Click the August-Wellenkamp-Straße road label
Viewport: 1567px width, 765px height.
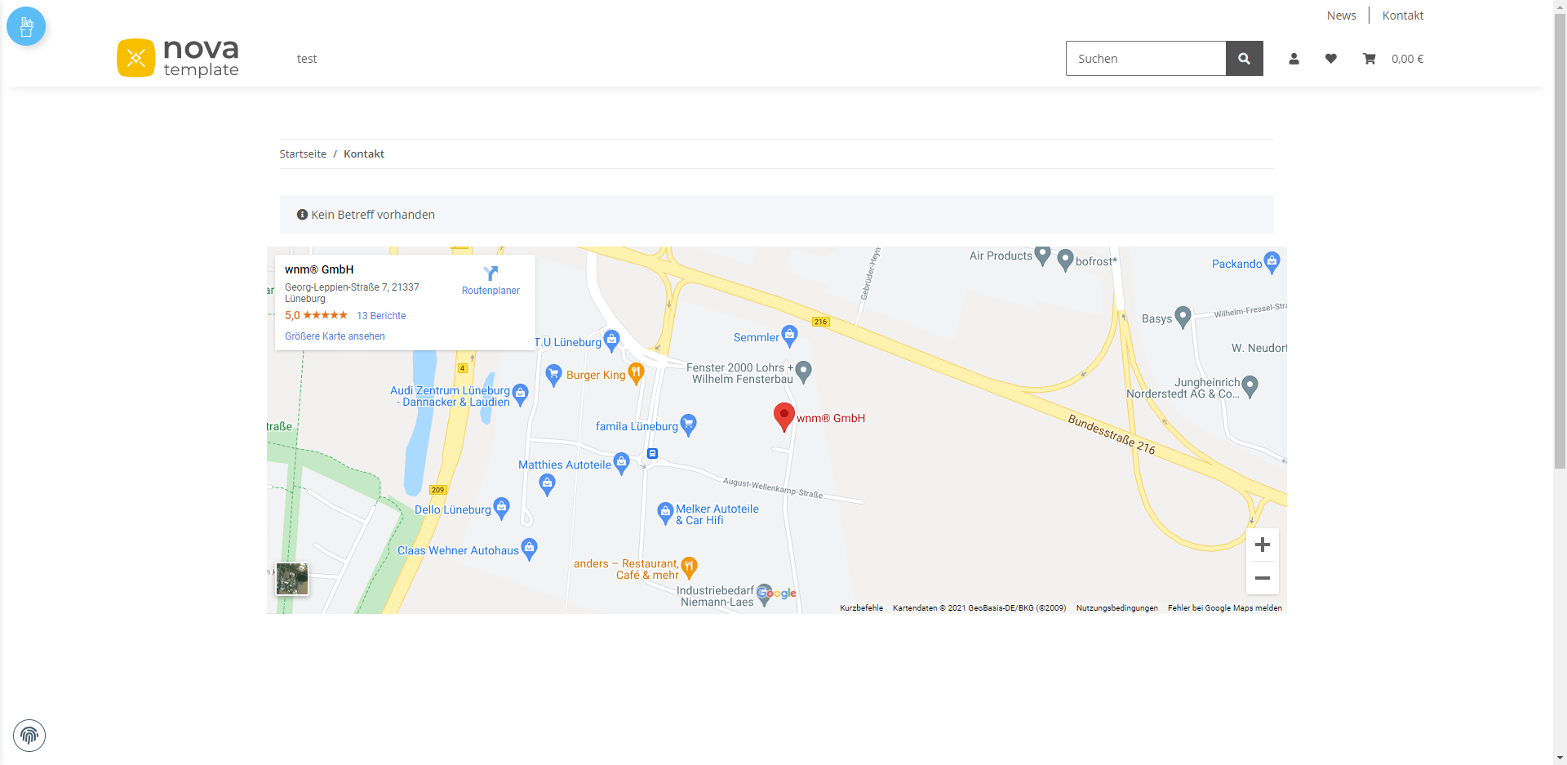click(x=773, y=488)
